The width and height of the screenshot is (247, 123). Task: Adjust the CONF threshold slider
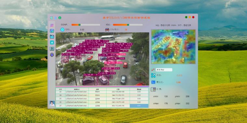click(86, 25)
